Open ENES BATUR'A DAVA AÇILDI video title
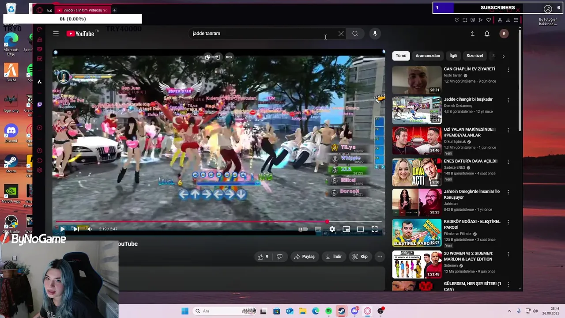The image size is (565, 318). [x=471, y=161]
